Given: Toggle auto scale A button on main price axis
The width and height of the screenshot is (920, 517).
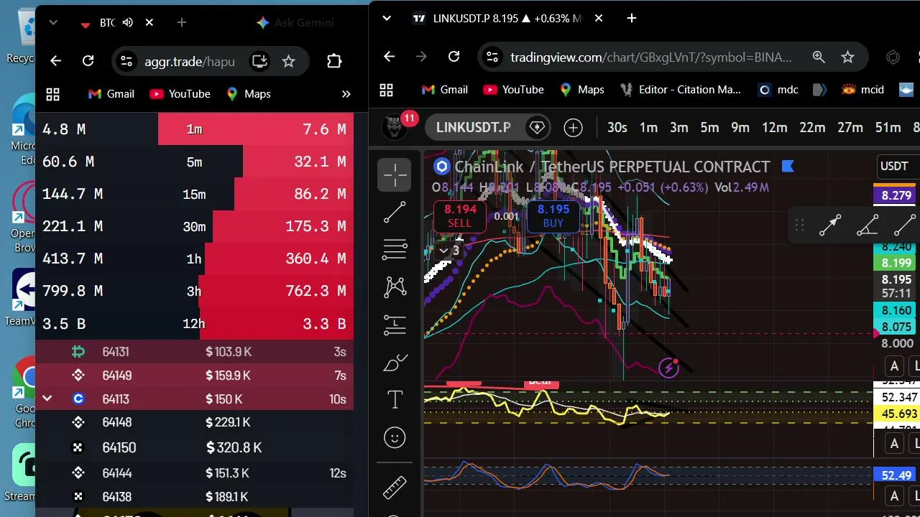Looking at the screenshot, I should pyautogui.click(x=894, y=366).
